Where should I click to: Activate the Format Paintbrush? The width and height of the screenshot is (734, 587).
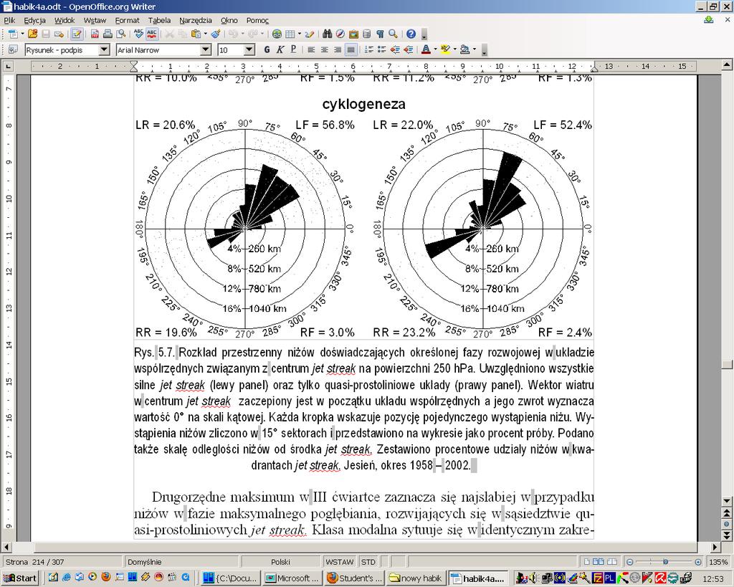point(215,34)
